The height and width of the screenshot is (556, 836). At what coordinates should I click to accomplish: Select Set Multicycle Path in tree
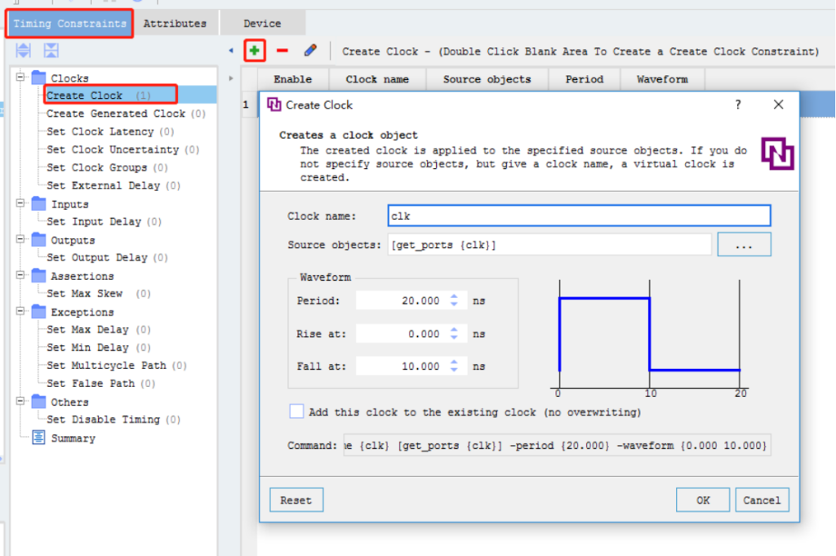point(105,366)
